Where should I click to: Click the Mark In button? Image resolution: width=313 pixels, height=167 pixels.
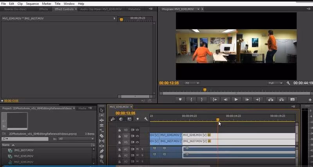click(191, 99)
